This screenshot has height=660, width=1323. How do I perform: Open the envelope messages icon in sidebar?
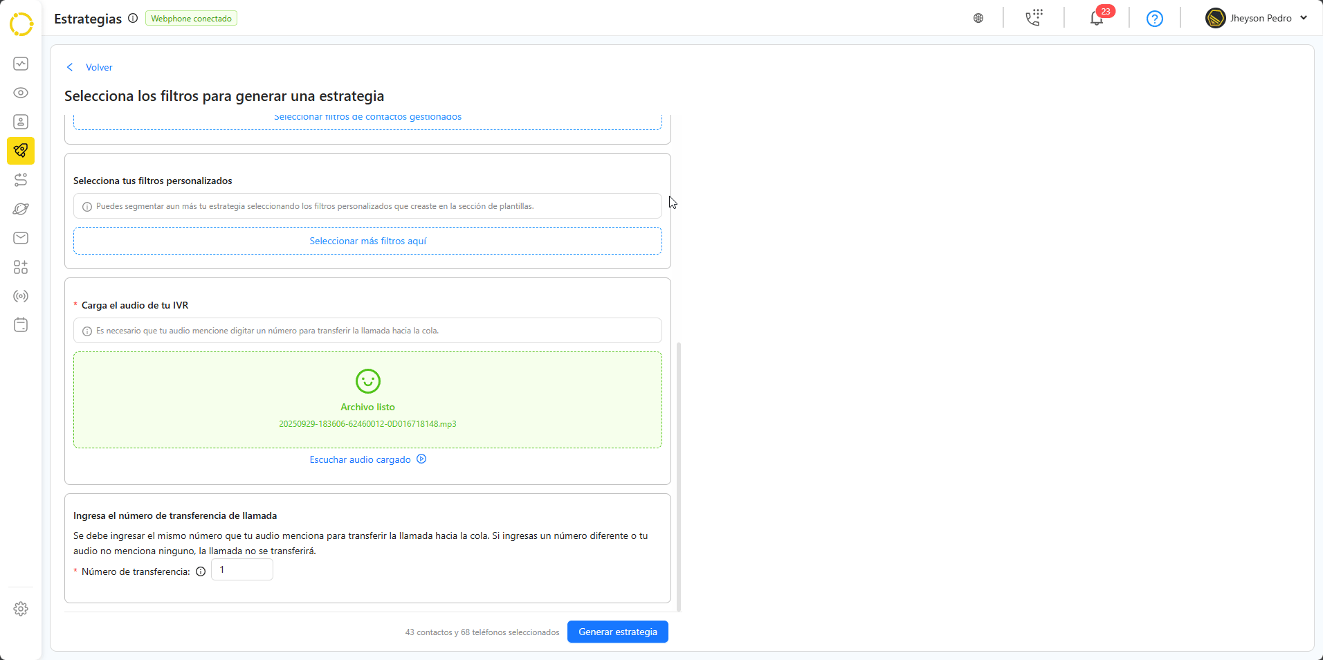(x=21, y=238)
